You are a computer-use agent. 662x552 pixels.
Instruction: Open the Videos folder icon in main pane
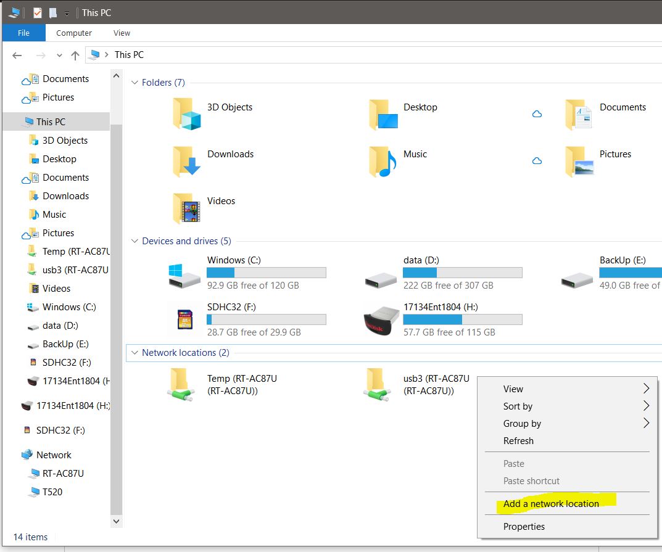(x=186, y=208)
